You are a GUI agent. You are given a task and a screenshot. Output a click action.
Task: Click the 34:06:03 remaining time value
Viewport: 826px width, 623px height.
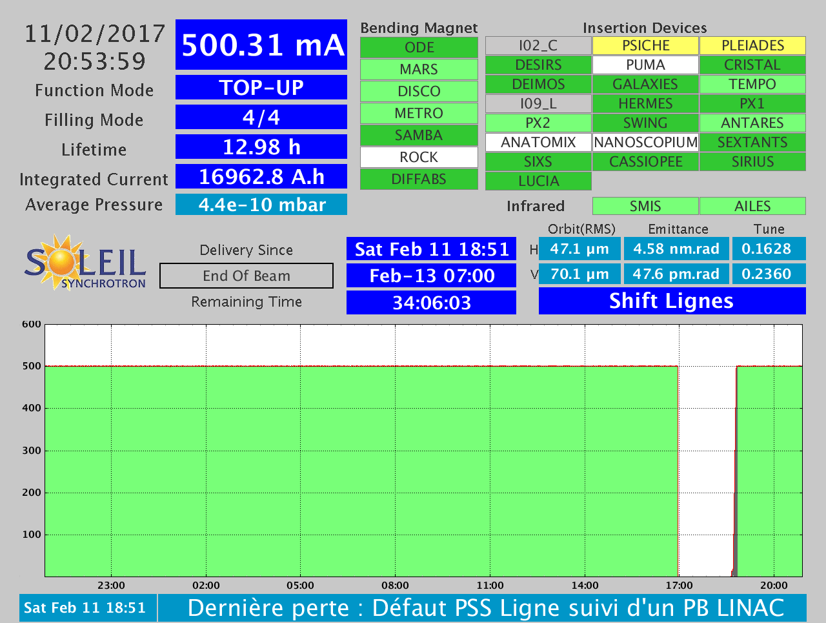(x=431, y=302)
